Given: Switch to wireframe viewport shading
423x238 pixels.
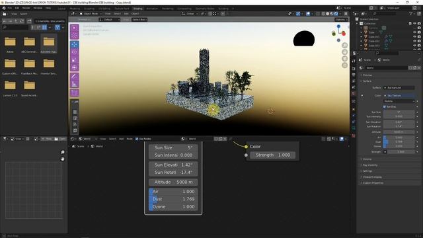Looking at the screenshot, I should pyautogui.click(x=323, y=13).
